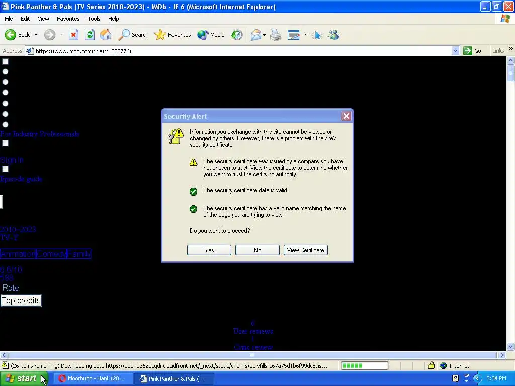Viewport: 515px width, 386px height.
Task: Expand the Address bar dropdown list
Action: (455, 51)
